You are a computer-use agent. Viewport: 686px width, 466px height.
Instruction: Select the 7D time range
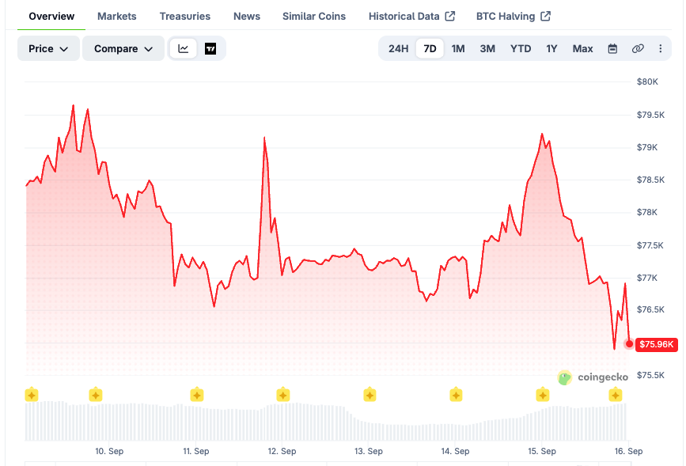pyautogui.click(x=430, y=48)
